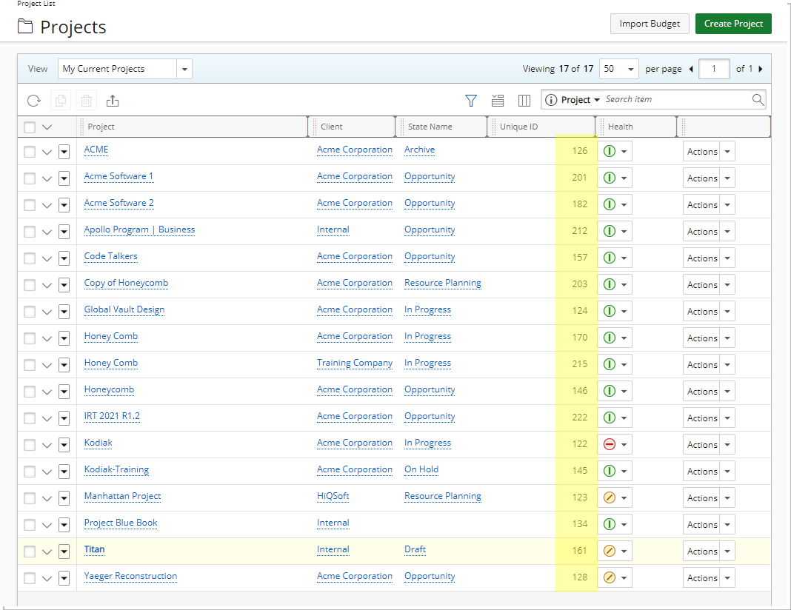Open the HiQSoft client link
This screenshot has height=610, width=791.
[333, 496]
